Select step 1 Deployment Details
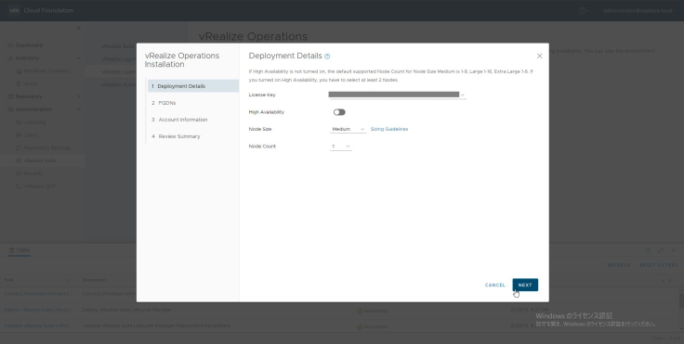Viewport: 684px width, 344px height. click(192, 86)
